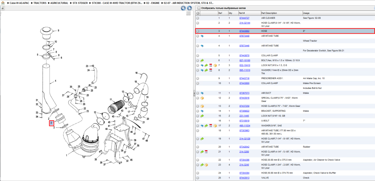Open STX380 - CASE IH 4WD TRACTOR breadcrumb
The height and width of the screenshot is (181, 375).
(x=117, y=3)
